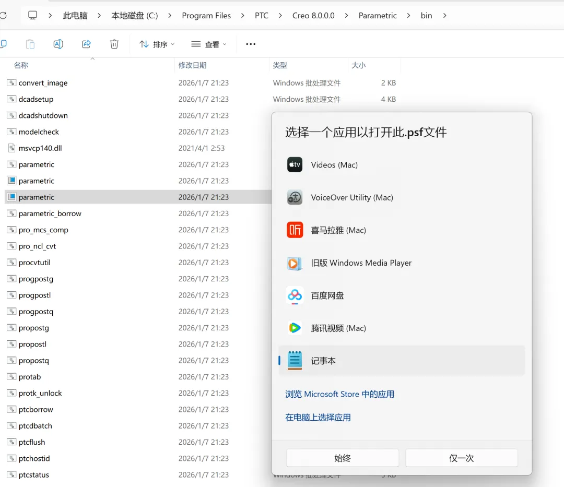Click 在电脑上选择应用 link
Screen dimensions: 564x487
[x=318, y=417]
